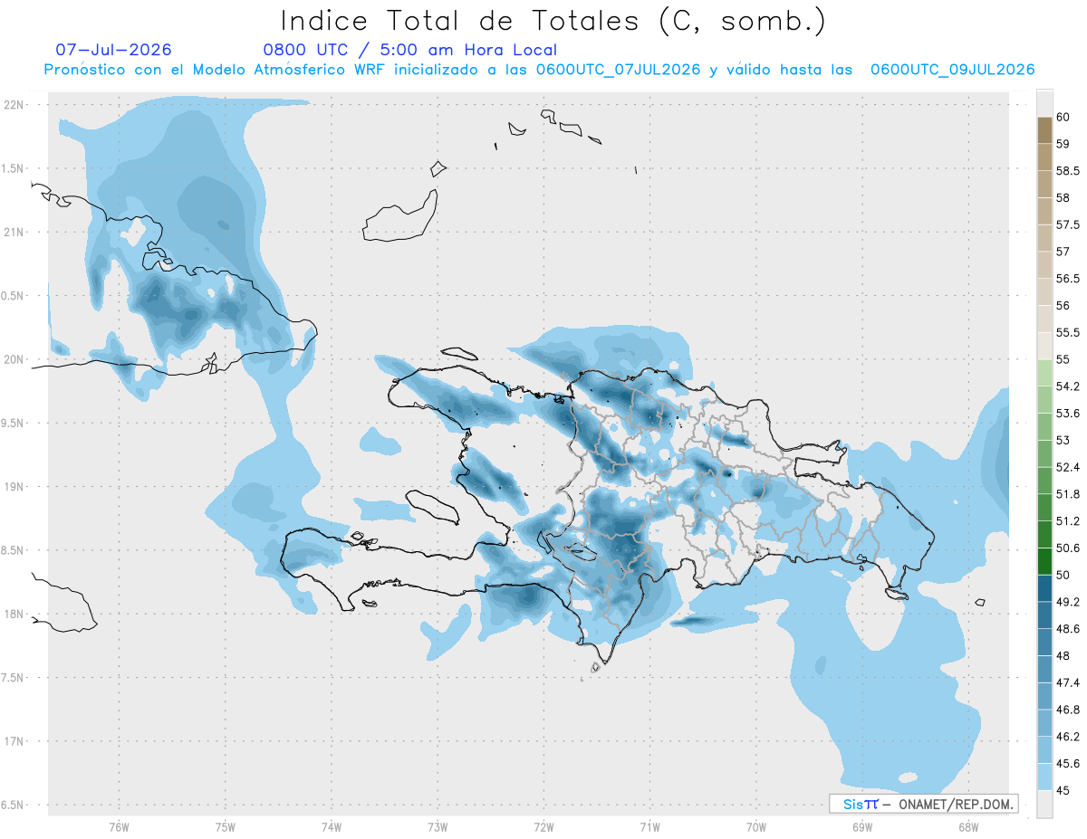Click the '58.5' value on the color legend
The height and width of the screenshot is (839, 1087).
click(x=1067, y=170)
